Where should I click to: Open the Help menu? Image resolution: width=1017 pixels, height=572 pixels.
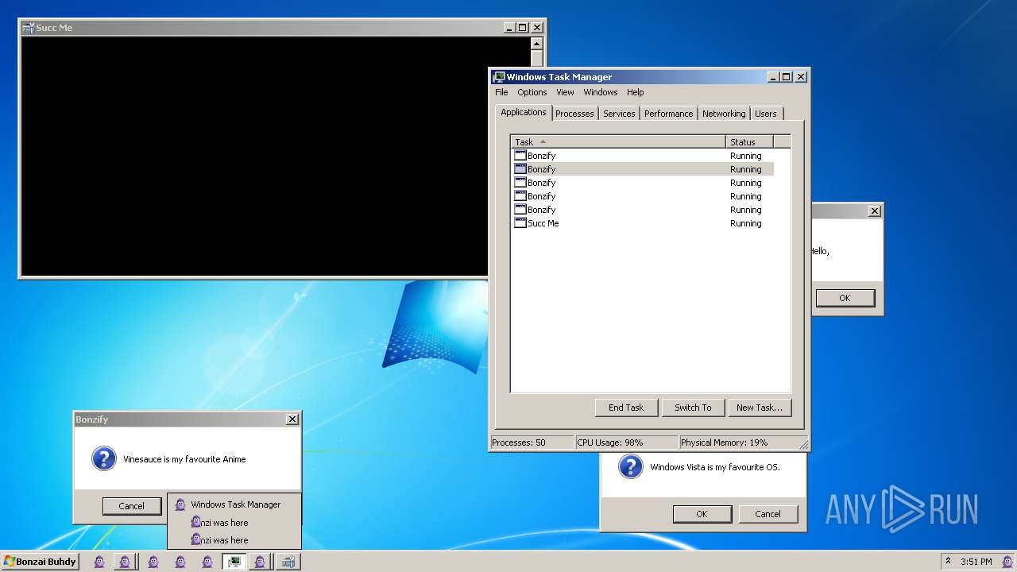pyautogui.click(x=636, y=92)
